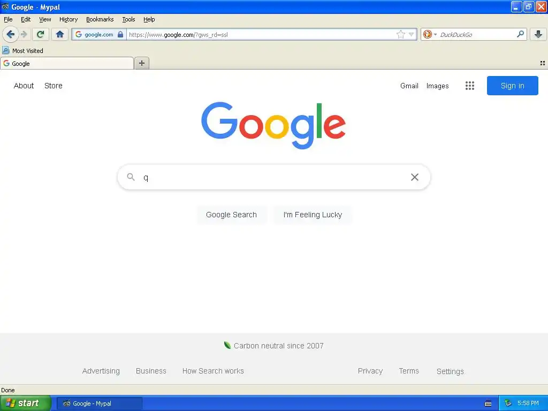Show connection info via the padlock icon
The height and width of the screenshot is (411, 548).
(x=120, y=35)
